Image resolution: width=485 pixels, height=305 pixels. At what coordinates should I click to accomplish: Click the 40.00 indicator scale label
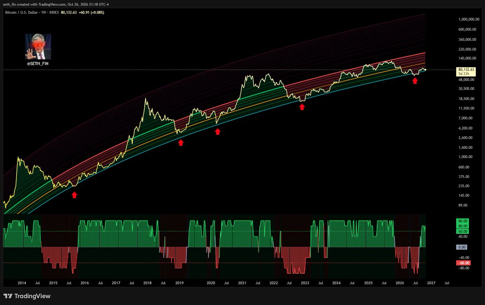click(x=463, y=237)
